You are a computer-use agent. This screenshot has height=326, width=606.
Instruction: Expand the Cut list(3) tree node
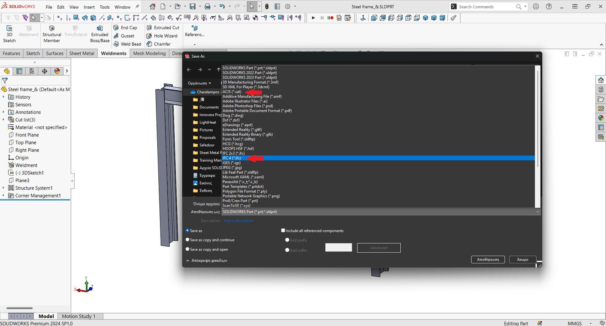pos(3,120)
